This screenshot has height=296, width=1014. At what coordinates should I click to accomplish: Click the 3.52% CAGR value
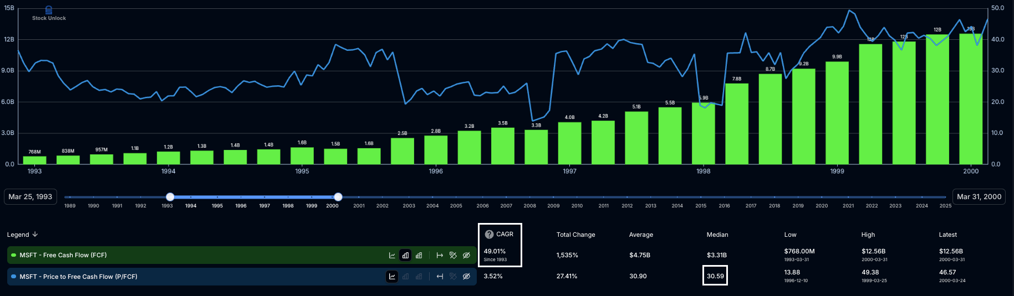(x=493, y=276)
